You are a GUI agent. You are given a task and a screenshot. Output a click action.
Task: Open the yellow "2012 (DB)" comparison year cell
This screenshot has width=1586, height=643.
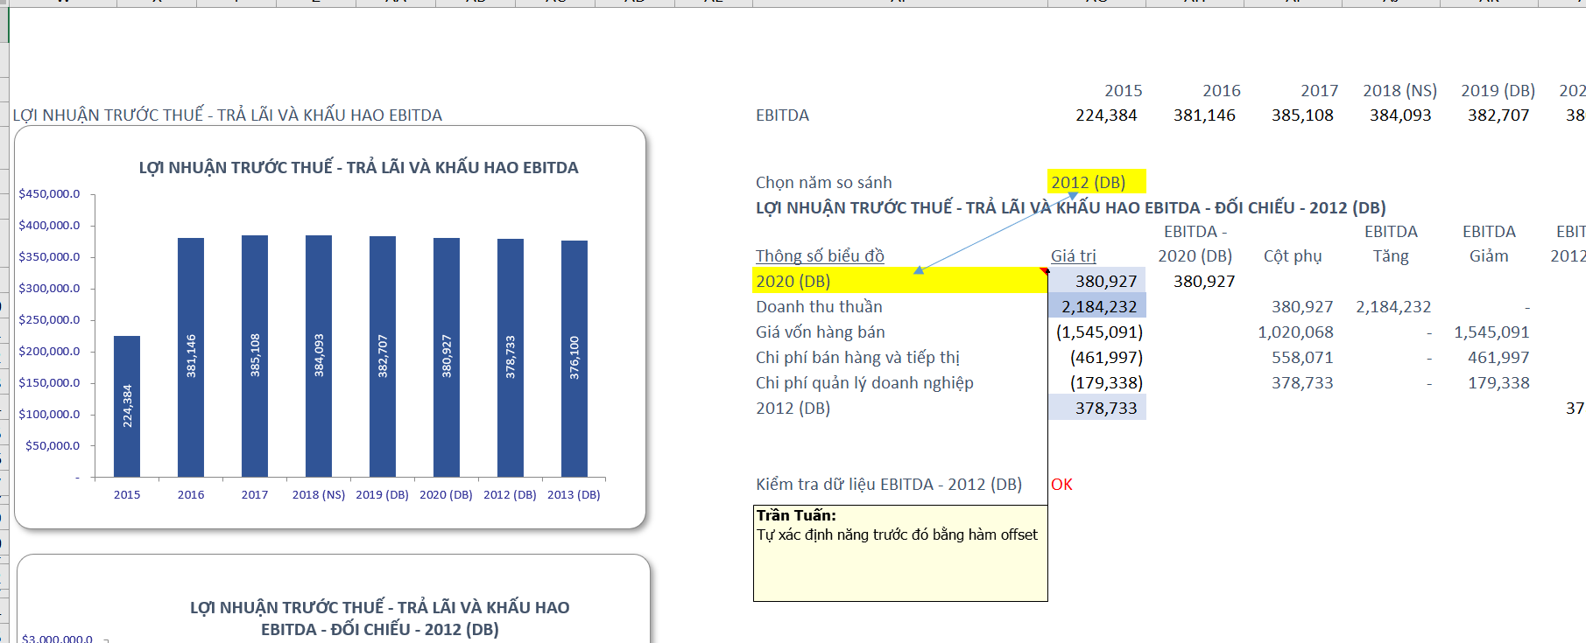(x=1096, y=182)
